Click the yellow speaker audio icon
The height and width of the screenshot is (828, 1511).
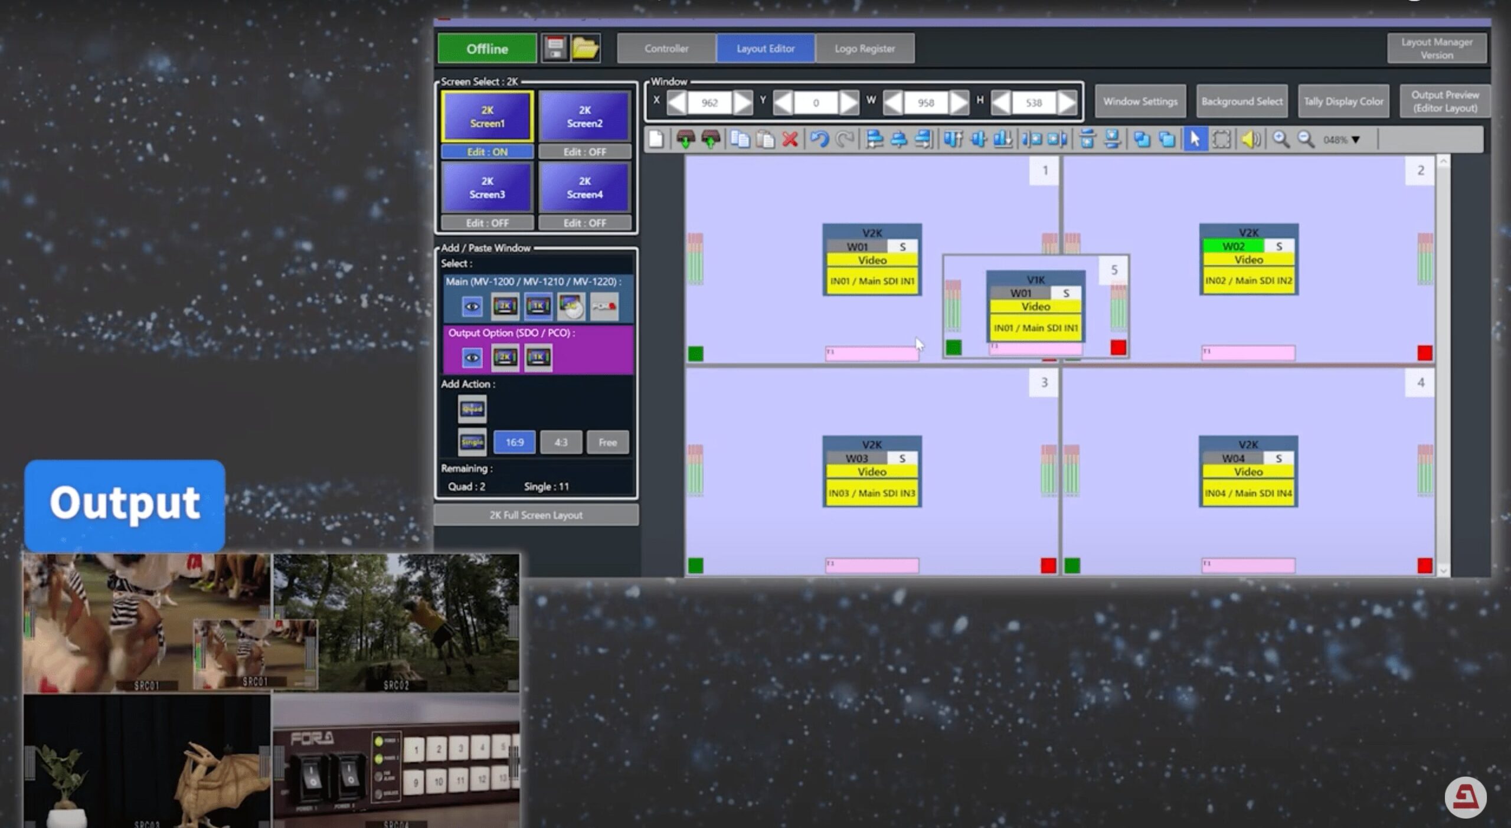tap(1250, 139)
